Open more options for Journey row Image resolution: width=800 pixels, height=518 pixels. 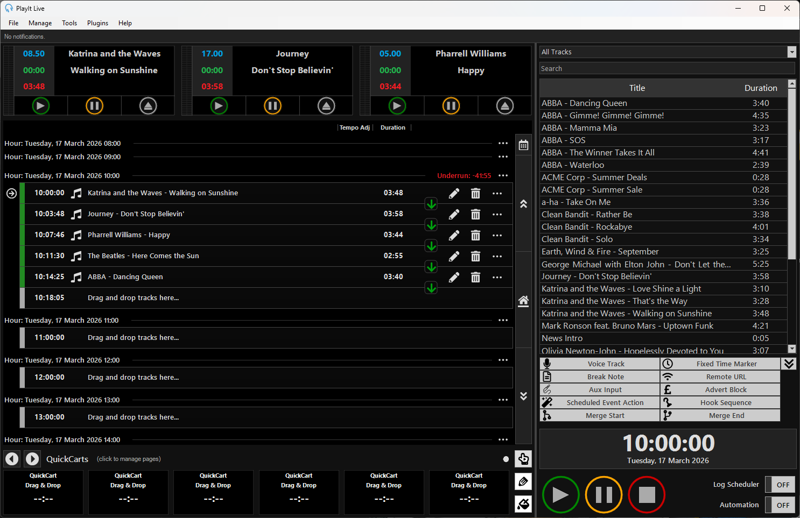point(497,214)
